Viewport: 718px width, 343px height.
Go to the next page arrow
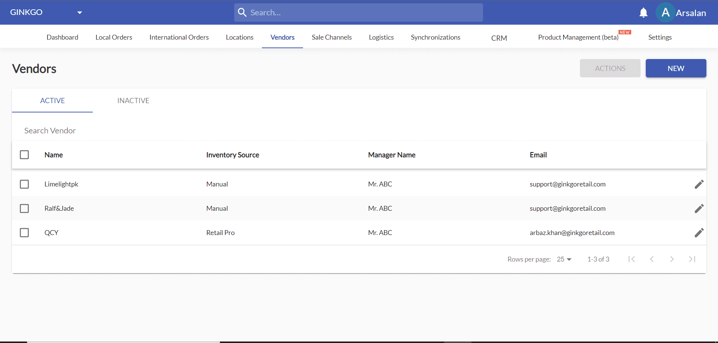[672, 259]
